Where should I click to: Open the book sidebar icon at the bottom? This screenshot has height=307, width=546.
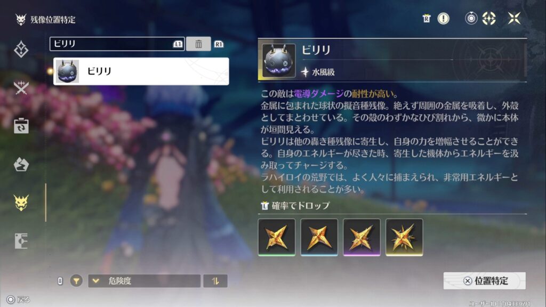click(x=21, y=241)
